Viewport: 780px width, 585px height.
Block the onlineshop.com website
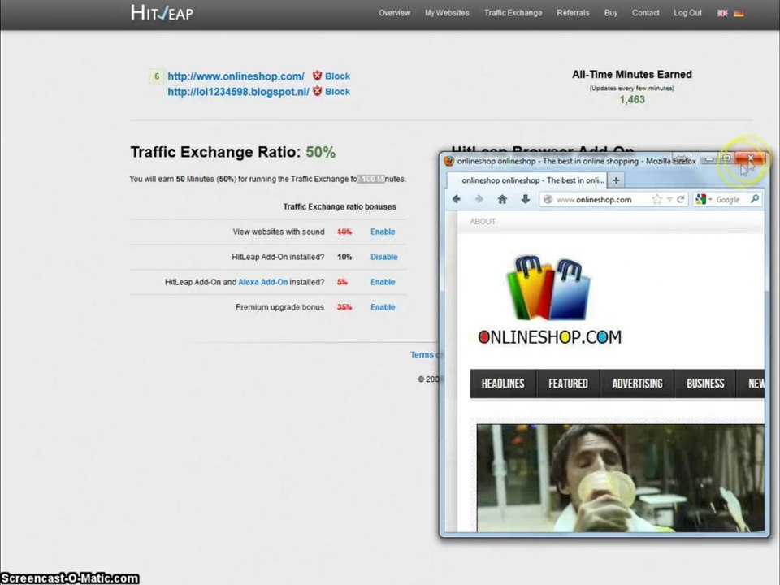click(x=337, y=76)
